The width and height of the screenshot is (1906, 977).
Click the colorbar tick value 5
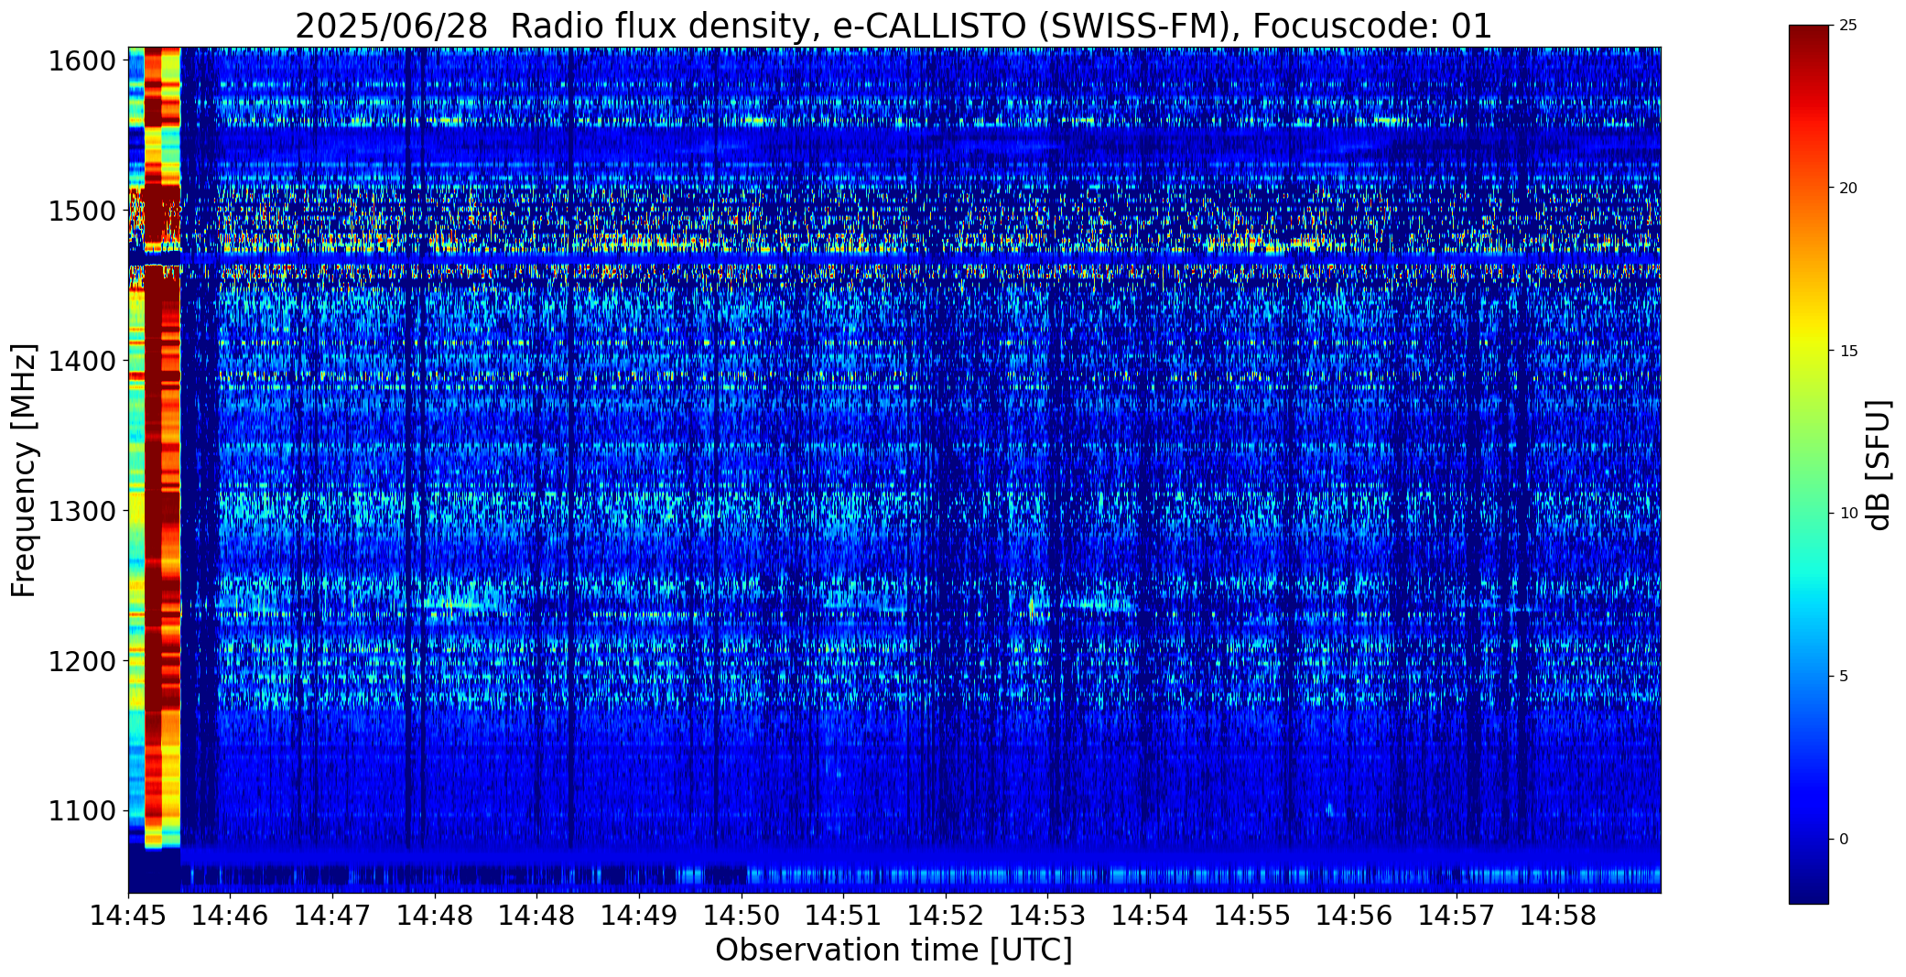pyautogui.click(x=1844, y=677)
